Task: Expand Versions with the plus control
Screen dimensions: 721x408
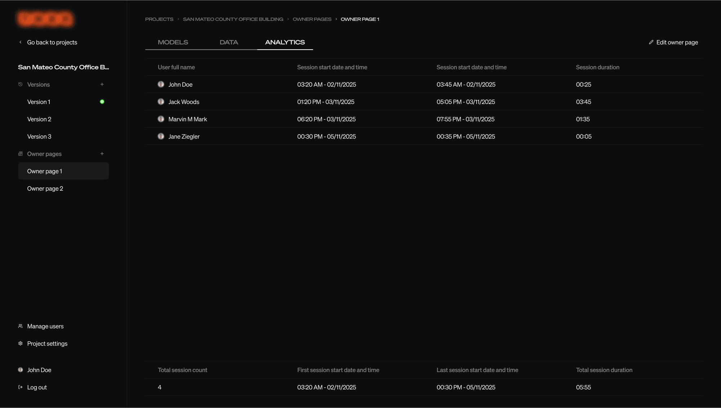Action: click(102, 84)
